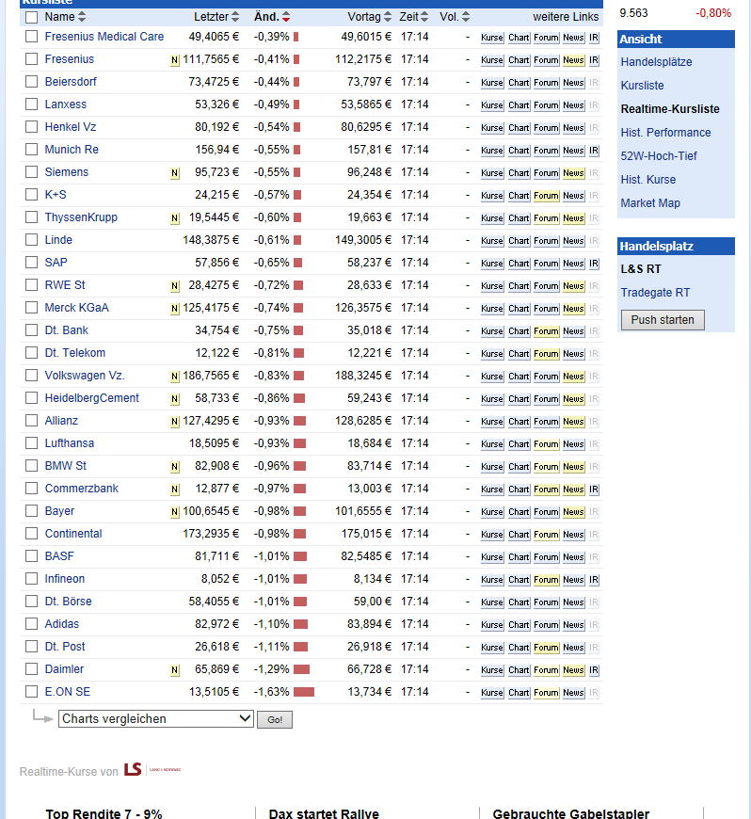751x819 pixels.
Task: Open the News icon for Volkswagen Vz.
Action: (x=573, y=376)
